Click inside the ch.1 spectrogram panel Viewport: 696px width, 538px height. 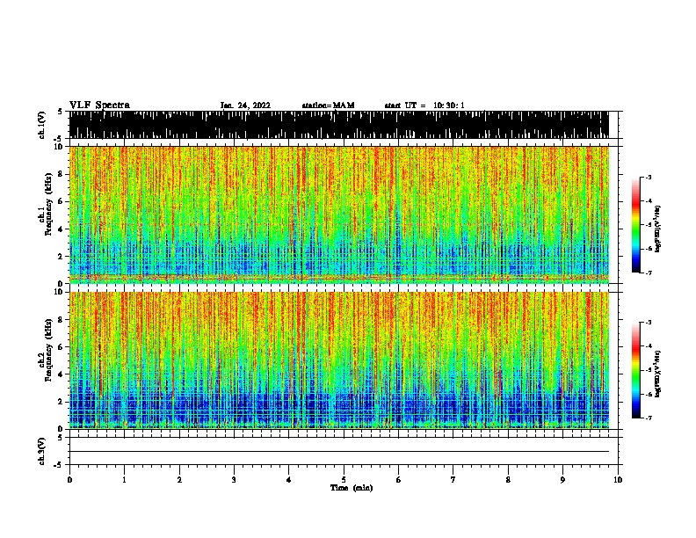click(x=339, y=214)
